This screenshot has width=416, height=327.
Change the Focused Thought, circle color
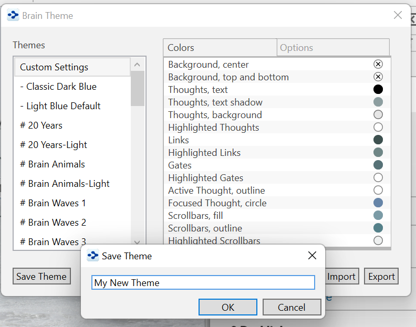click(378, 203)
